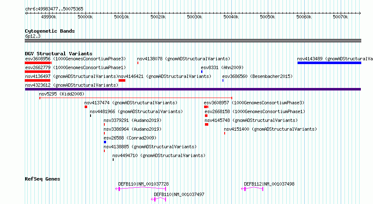Viewport: 373px width, 204px height.
Task: Click the esv8331 (Ahn2009) label
Action: (222, 67)
